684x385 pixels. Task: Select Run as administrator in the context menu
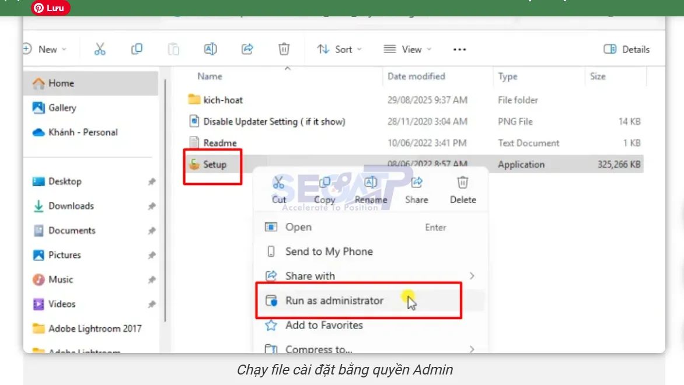(x=334, y=300)
